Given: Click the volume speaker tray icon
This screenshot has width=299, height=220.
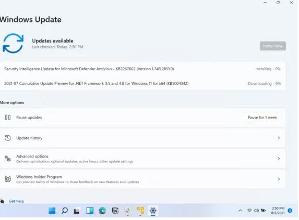Looking at the screenshot, I should tap(256, 210).
